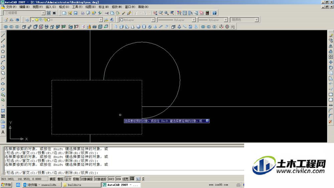Open the 修改(M) menu
Viewport: 334px width, 188px height.
pos(117,7)
